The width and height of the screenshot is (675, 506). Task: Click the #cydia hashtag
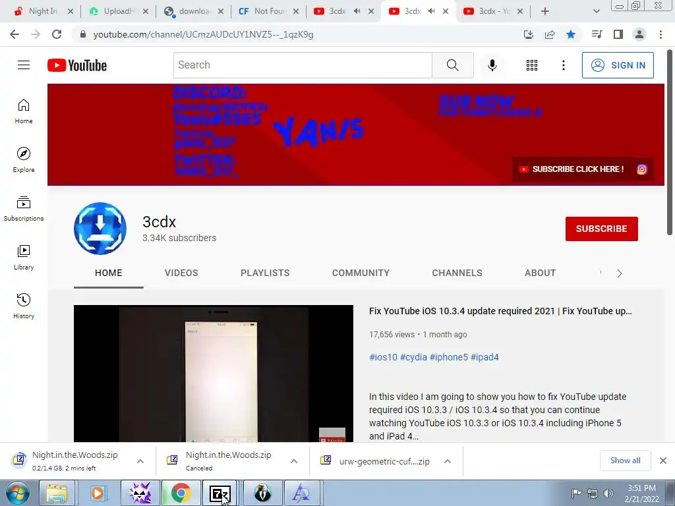point(413,357)
